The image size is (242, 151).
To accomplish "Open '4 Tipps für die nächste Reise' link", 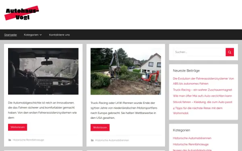I will 198,110.
